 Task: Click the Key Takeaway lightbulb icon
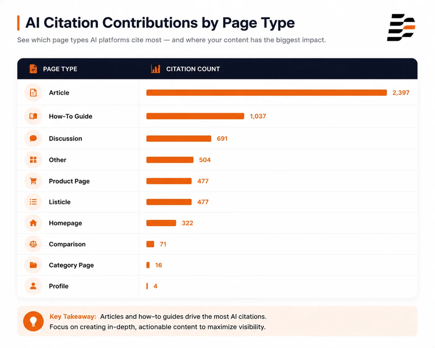pyautogui.click(x=33, y=321)
